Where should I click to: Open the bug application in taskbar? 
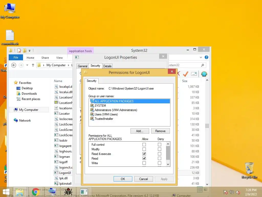coord(68,192)
